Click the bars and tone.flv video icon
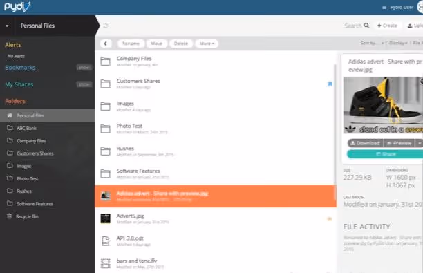 105,263
